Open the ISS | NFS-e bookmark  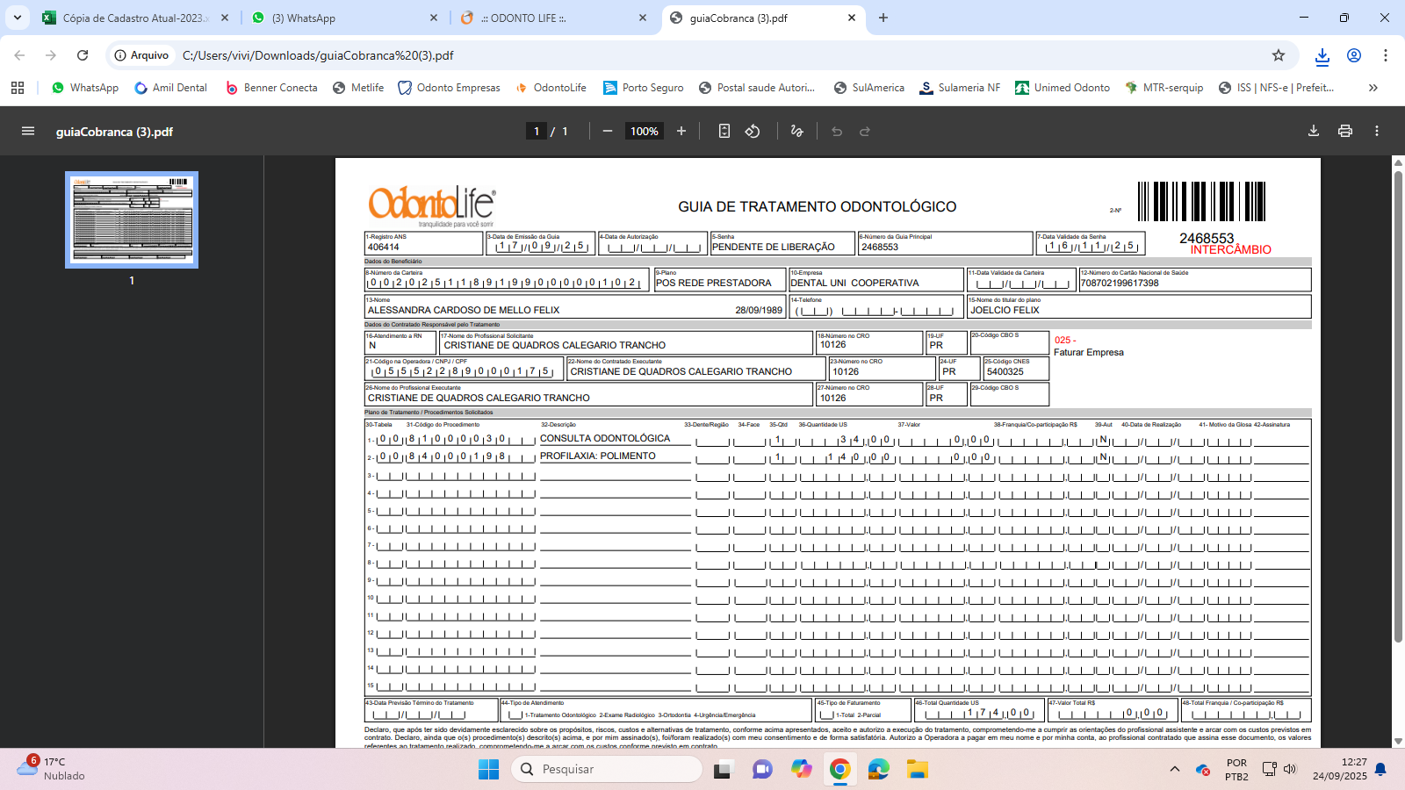click(x=1276, y=88)
